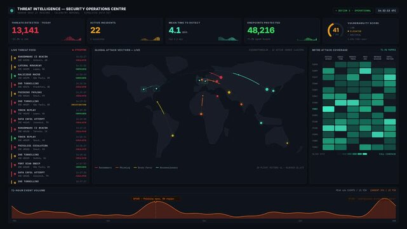This screenshot has height=229, width=407.
Task: Select Phishing in the map legend
Action: [123, 168]
